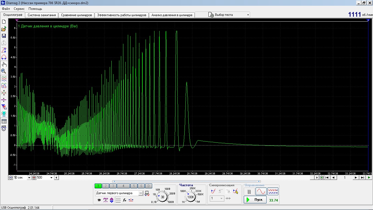The width and height of the screenshot is (373, 210).
Task: Click the vertical measurement cursor icon
Action: (4, 50)
